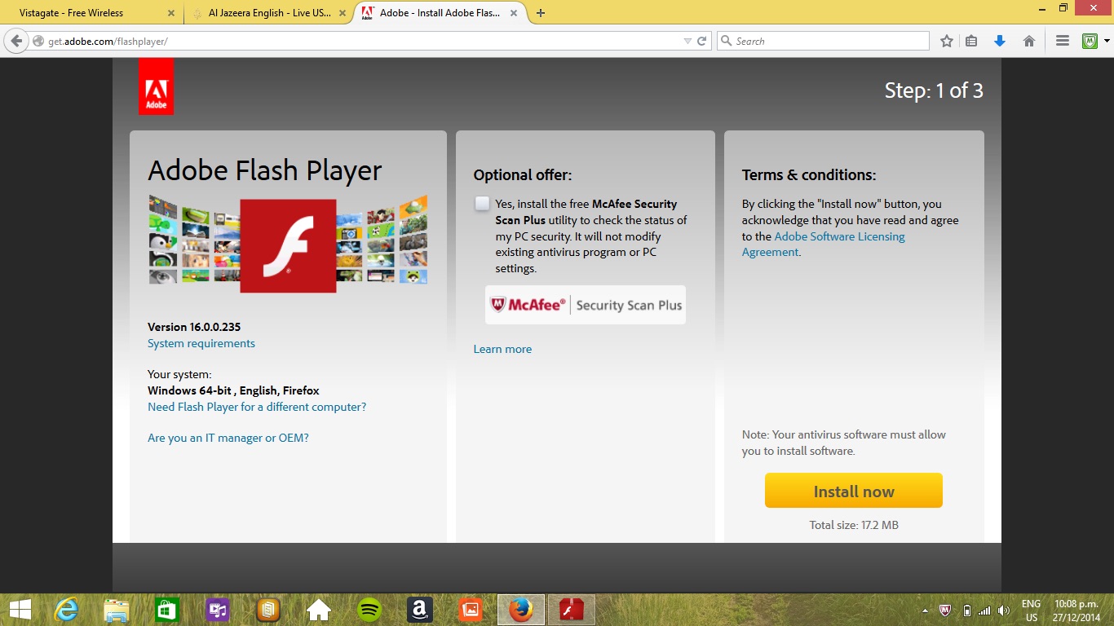The width and height of the screenshot is (1114, 626).
Task: Open the Firefox hamburger menu
Action: [x=1062, y=41]
